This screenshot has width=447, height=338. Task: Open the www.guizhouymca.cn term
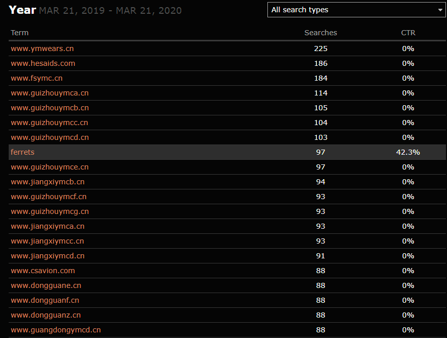point(49,93)
